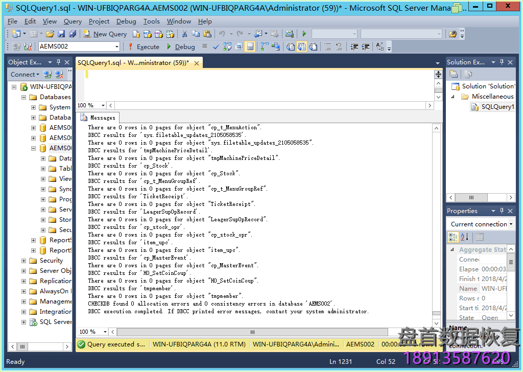Open a Database Engine Query icon

click(x=136, y=34)
